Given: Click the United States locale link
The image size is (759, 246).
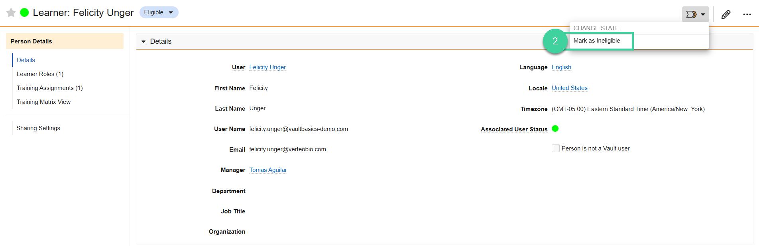Looking at the screenshot, I should pos(569,88).
